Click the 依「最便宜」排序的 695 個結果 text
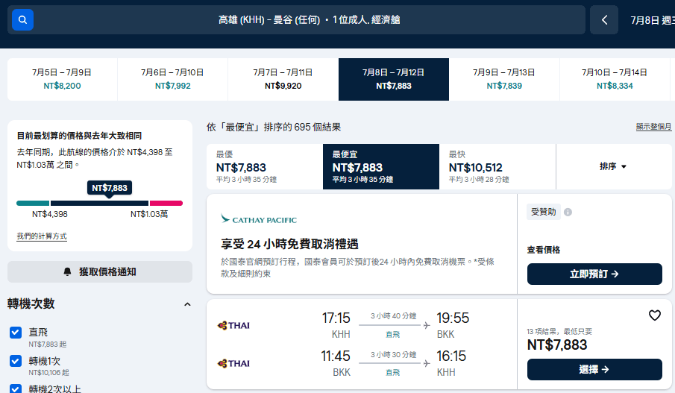 [x=274, y=127]
